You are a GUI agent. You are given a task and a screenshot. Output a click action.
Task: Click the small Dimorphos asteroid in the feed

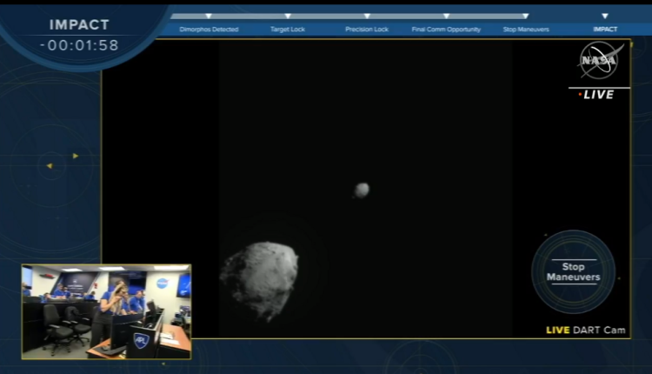click(362, 190)
